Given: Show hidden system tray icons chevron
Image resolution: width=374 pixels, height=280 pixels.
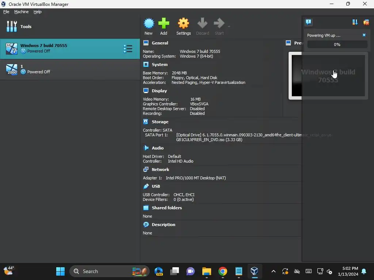Looking at the screenshot, I should coord(274,271).
